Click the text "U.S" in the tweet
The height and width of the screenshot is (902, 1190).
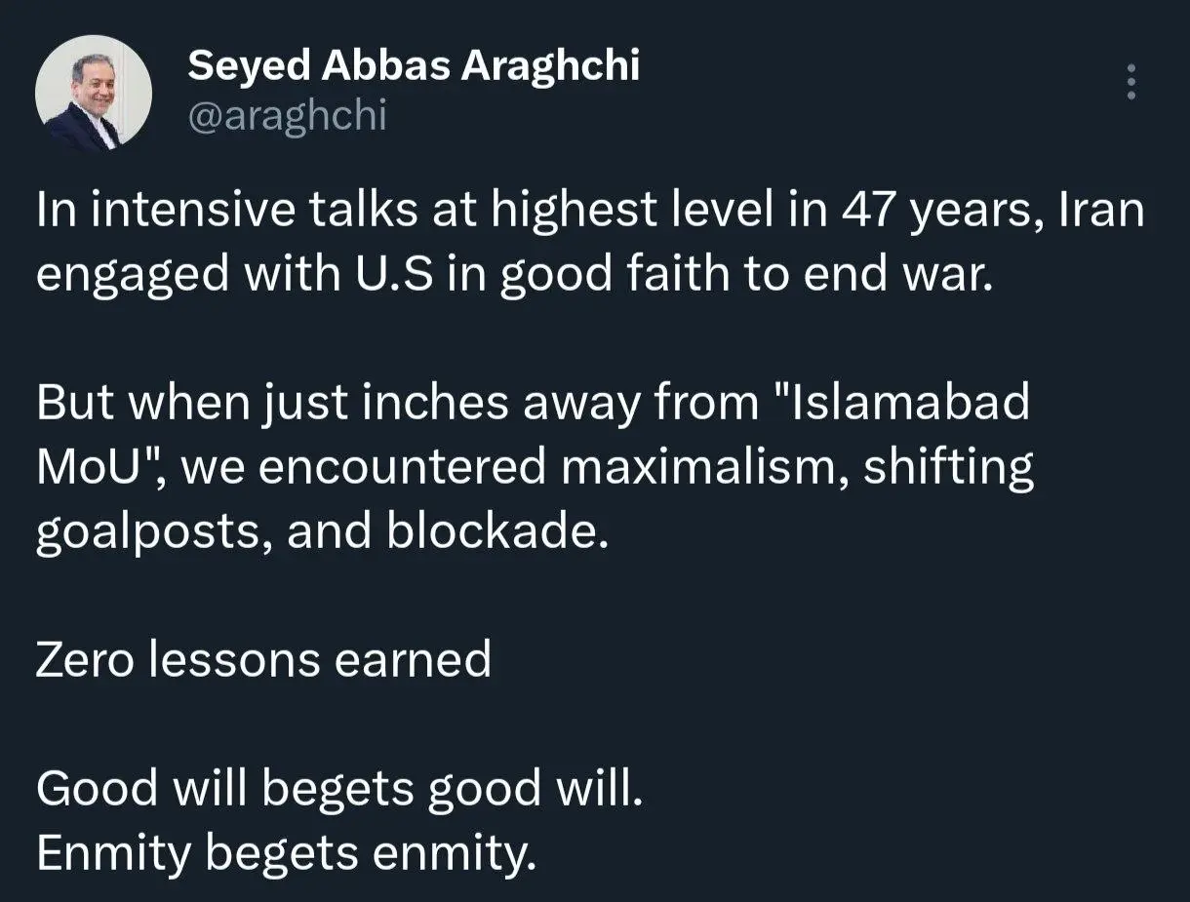click(395, 276)
